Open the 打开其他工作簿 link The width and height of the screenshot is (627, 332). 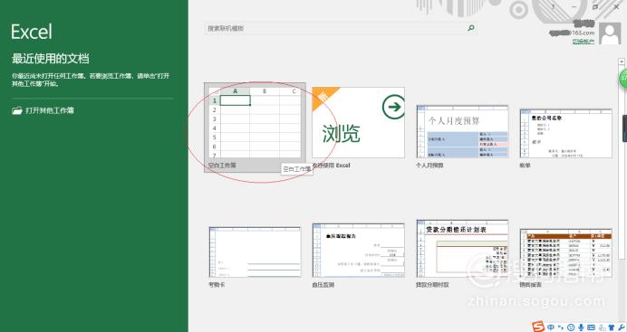(x=50, y=110)
